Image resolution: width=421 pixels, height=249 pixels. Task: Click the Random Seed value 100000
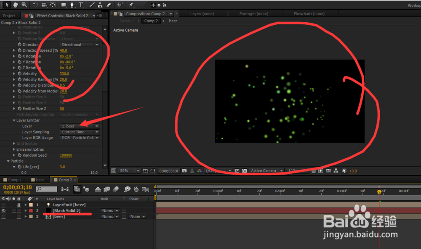click(66, 155)
